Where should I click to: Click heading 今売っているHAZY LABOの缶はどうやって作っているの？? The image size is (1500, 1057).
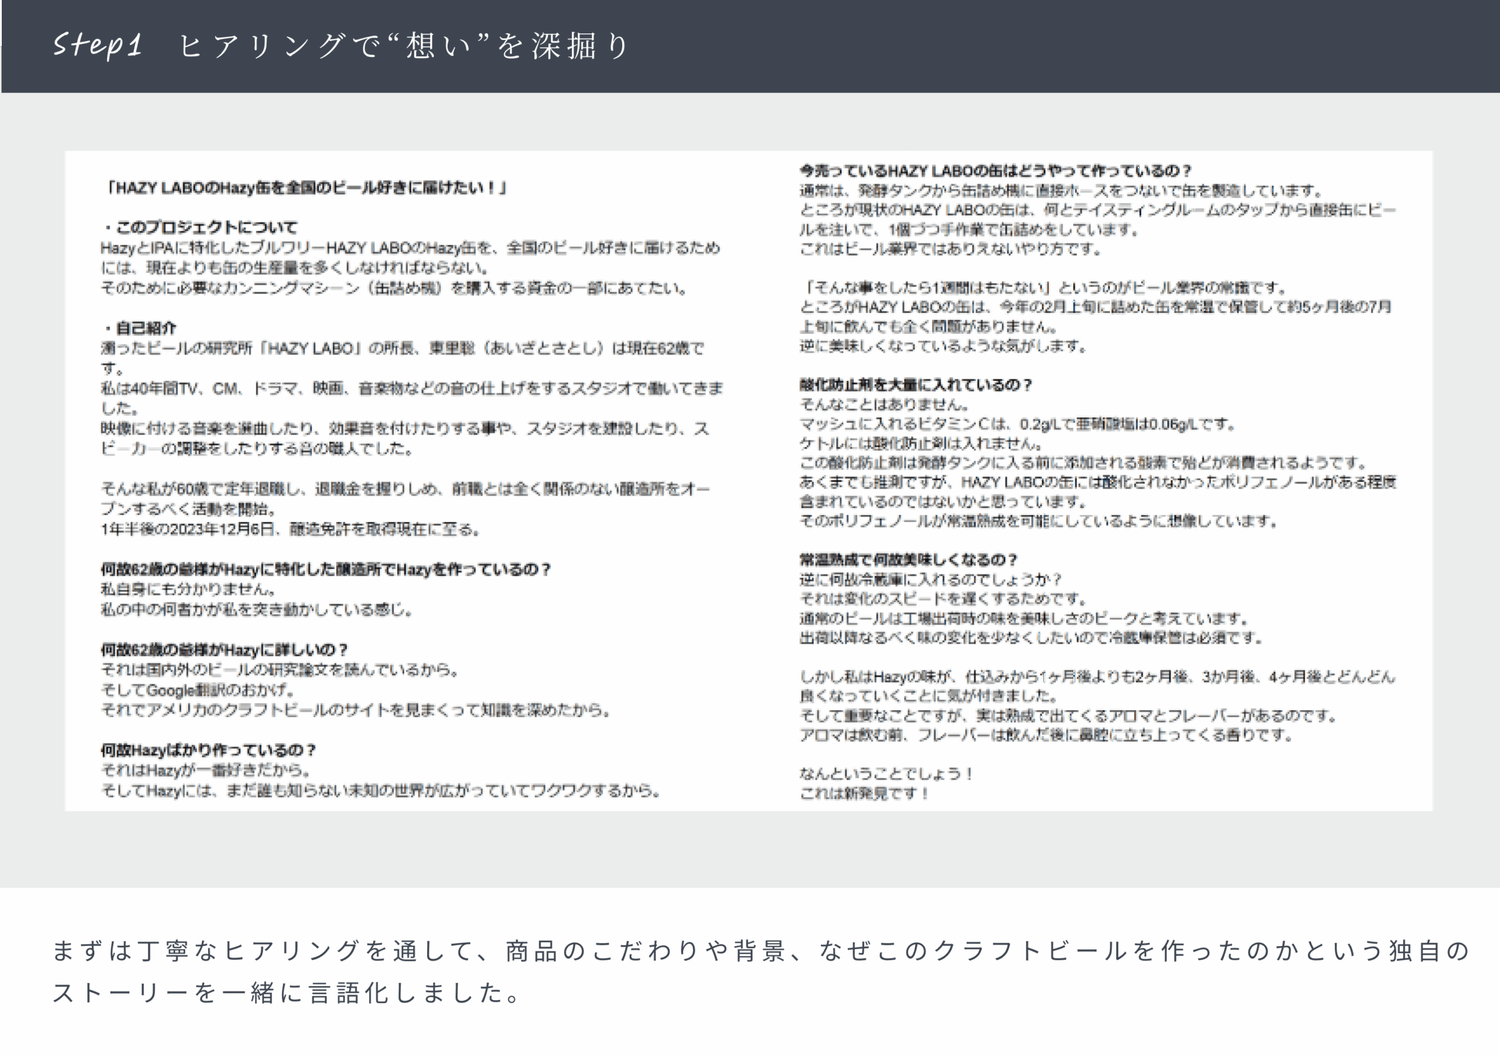(996, 171)
